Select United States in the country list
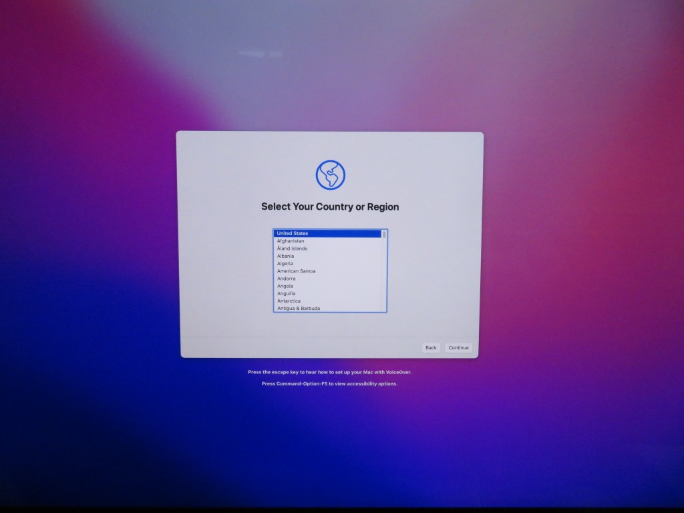Image resolution: width=684 pixels, height=513 pixels. pos(327,233)
